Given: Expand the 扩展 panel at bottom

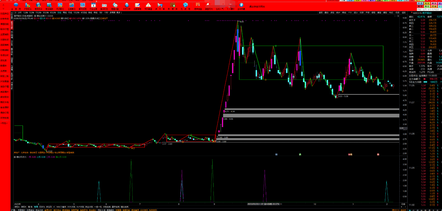Looking at the screenshot, I should 14,210.
